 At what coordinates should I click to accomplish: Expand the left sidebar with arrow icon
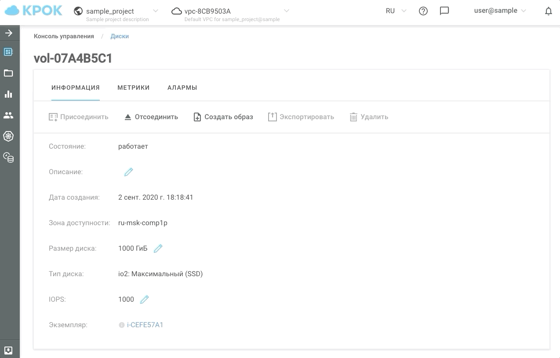pyautogui.click(x=8, y=33)
